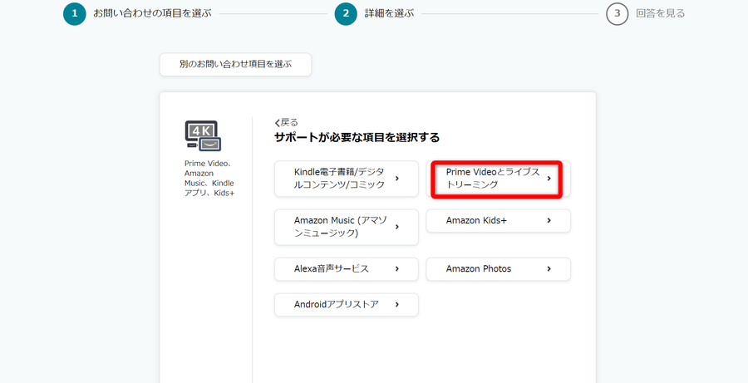Click chevron on Prime Video card
Viewport: 748px width, 383px height.
click(549, 179)
